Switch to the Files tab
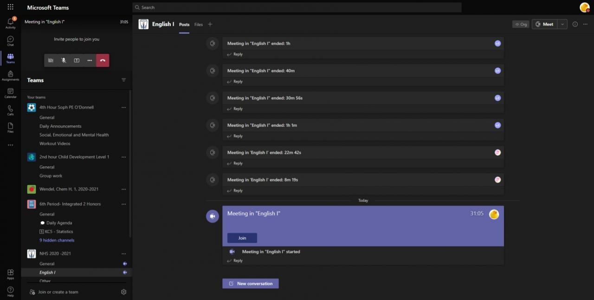The width and height of the screenshot is (594, 300). click(x=199, y=25)
